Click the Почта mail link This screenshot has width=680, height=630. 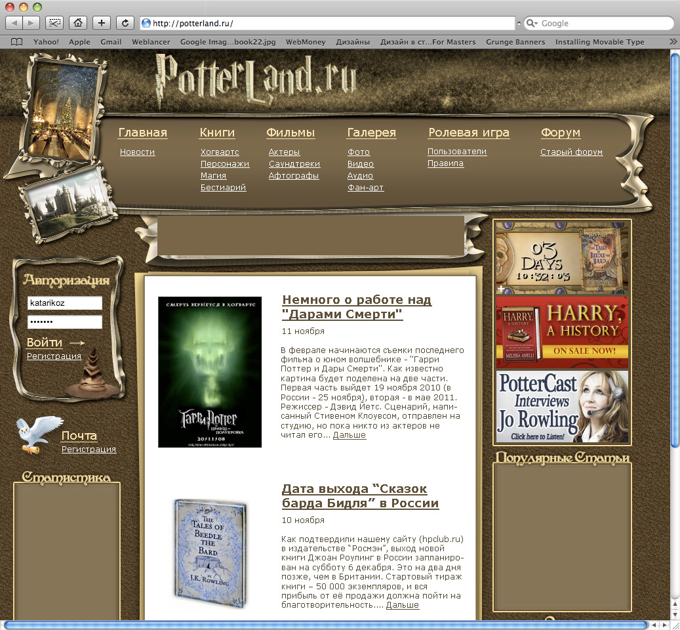79,436
